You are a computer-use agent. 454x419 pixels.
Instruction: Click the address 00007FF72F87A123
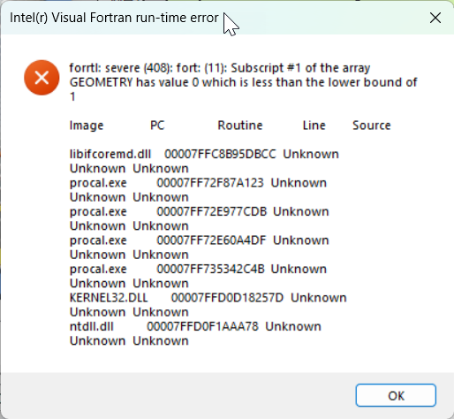pyautogui.click(x=210, y=183)
